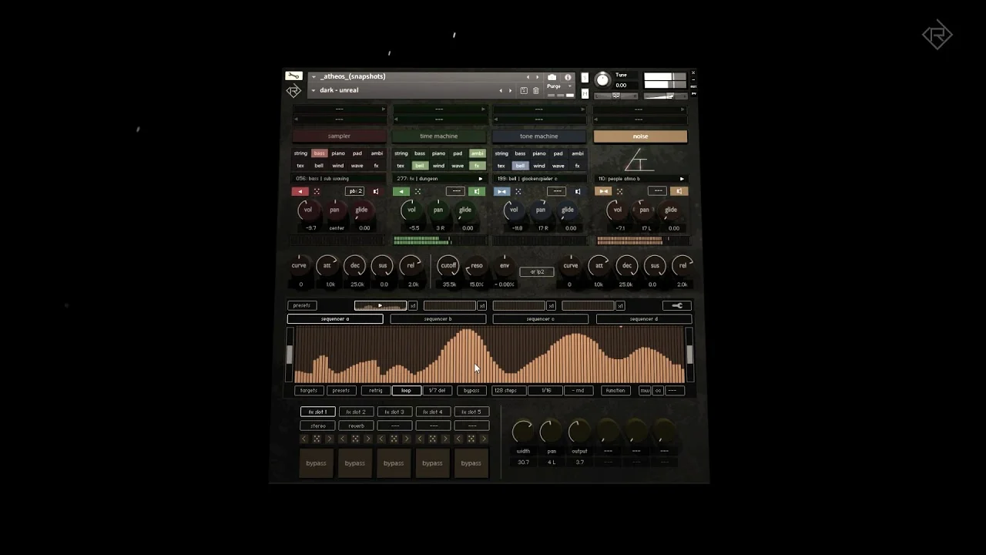
Task: Randomize the time machine layer dice icon
Action: 418,191
